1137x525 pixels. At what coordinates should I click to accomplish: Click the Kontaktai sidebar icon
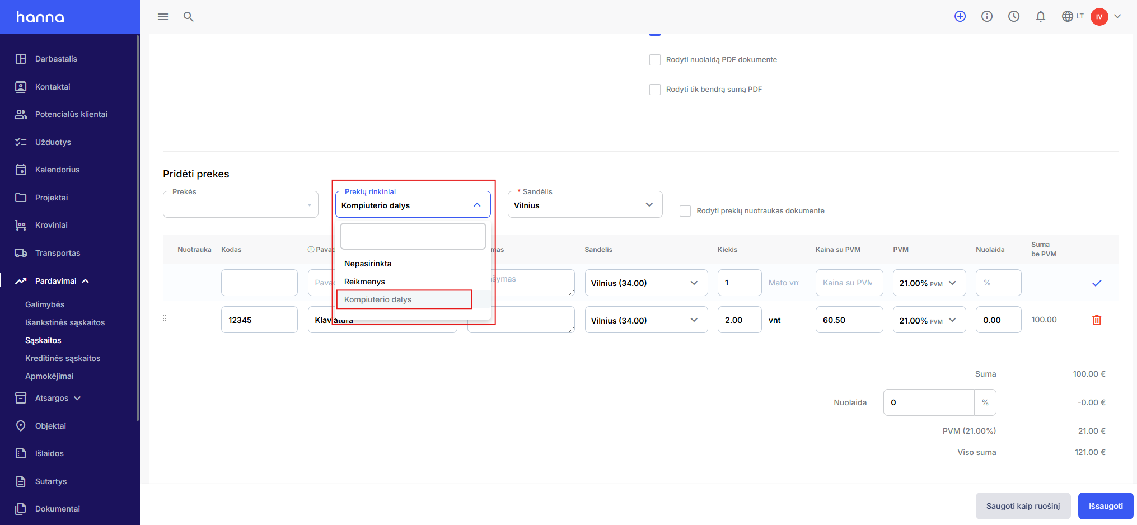pyautogui.click(x=21, y=87)
